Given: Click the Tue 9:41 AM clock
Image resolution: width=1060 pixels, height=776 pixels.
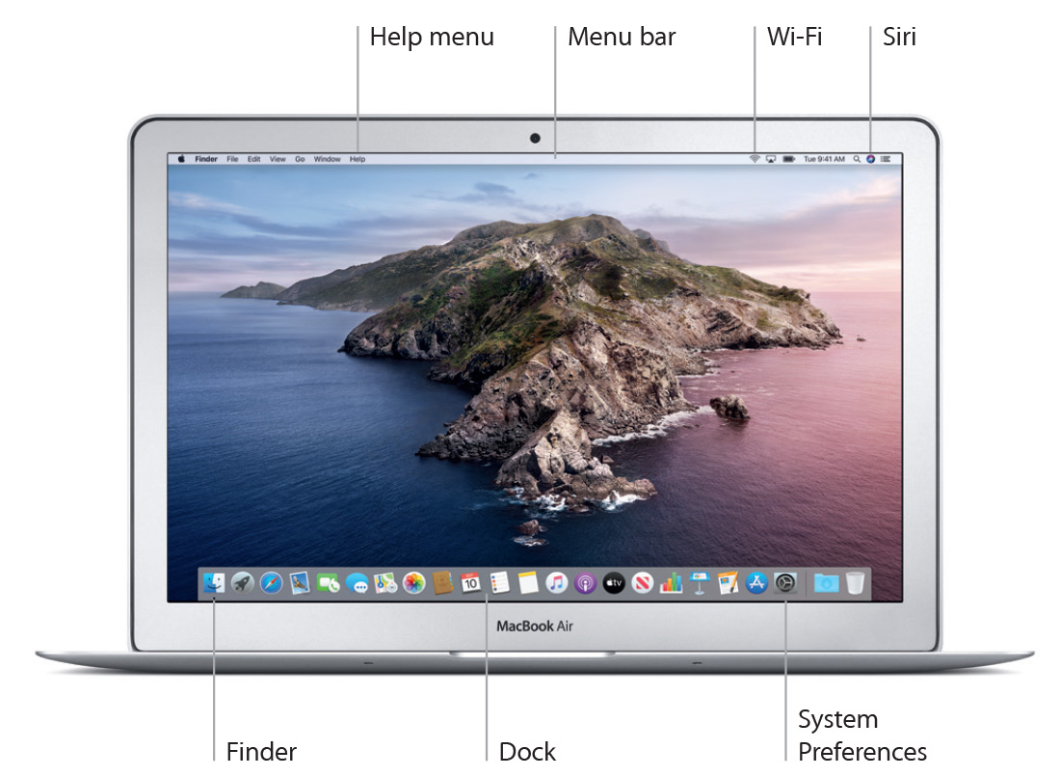Looking at the screenshot, I should tap(824, 159).
